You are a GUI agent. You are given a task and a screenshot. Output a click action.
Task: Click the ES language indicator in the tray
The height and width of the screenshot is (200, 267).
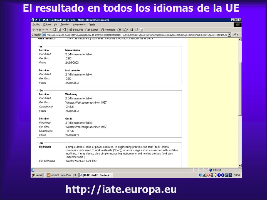[230, 175]
